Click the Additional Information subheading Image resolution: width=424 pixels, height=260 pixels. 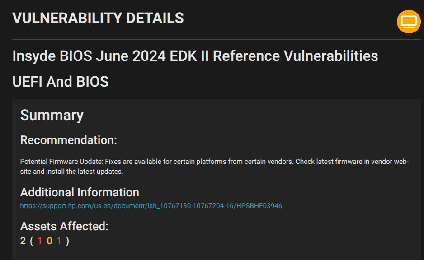tap(80, 192)
